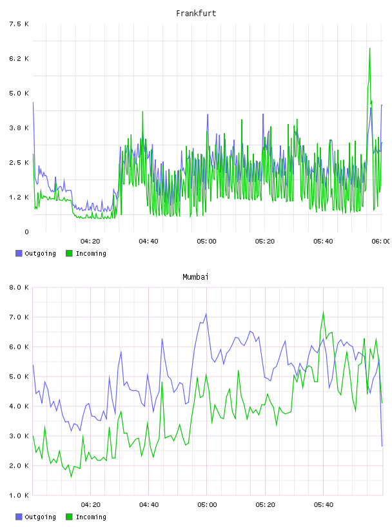Click the Mumbai chart title

click(x=195, y=277)
